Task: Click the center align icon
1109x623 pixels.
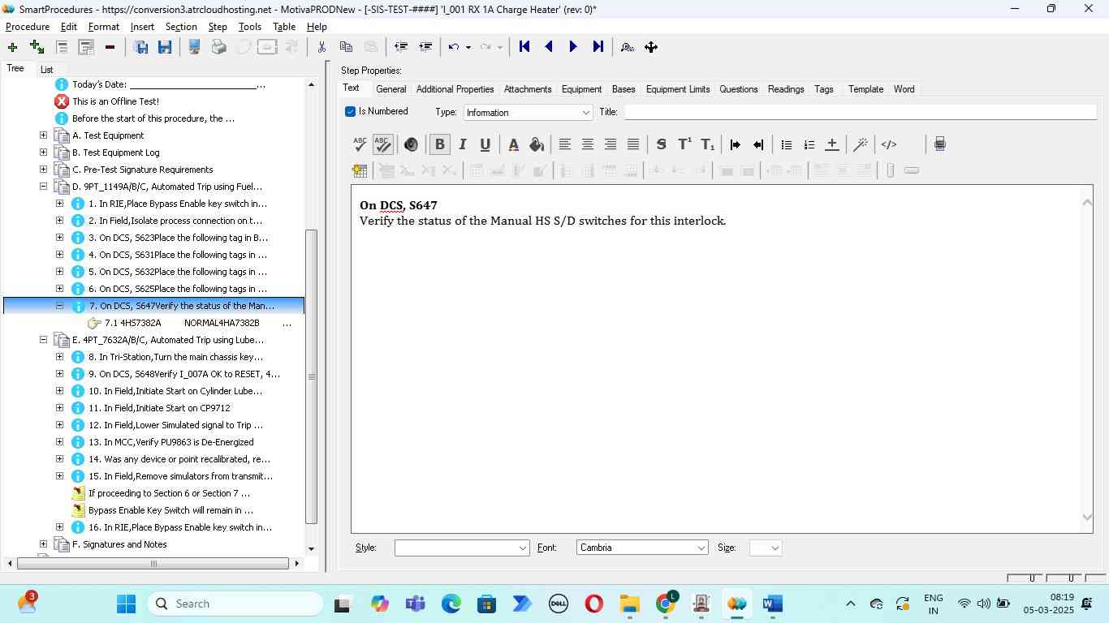Action: 588,144
